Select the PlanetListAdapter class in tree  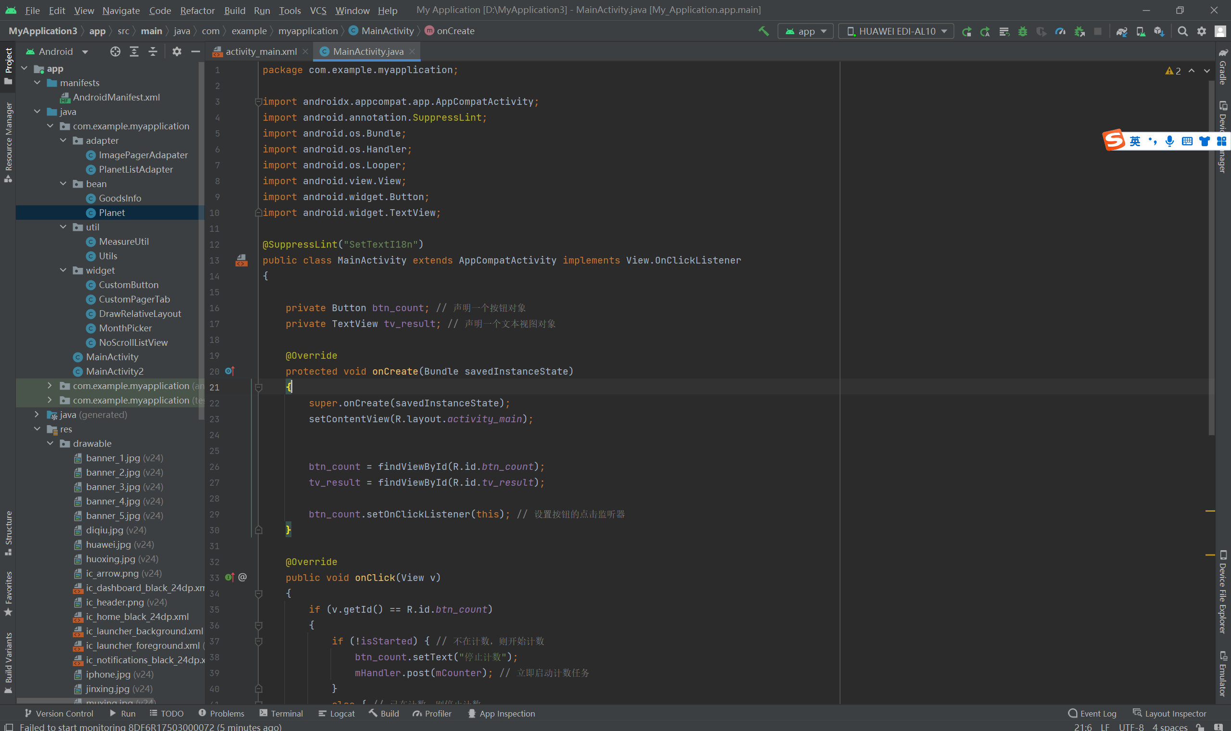click(136, 169)
